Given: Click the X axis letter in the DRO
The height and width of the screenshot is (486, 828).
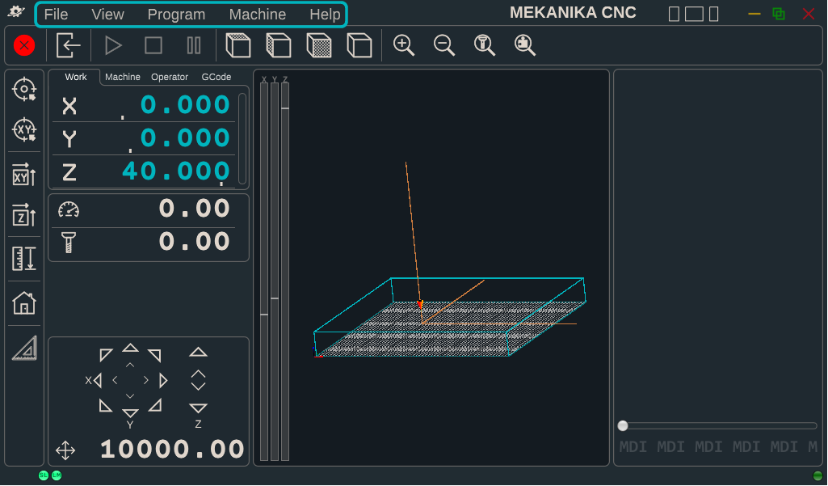Looking at the screenshot, I should 69,106.
